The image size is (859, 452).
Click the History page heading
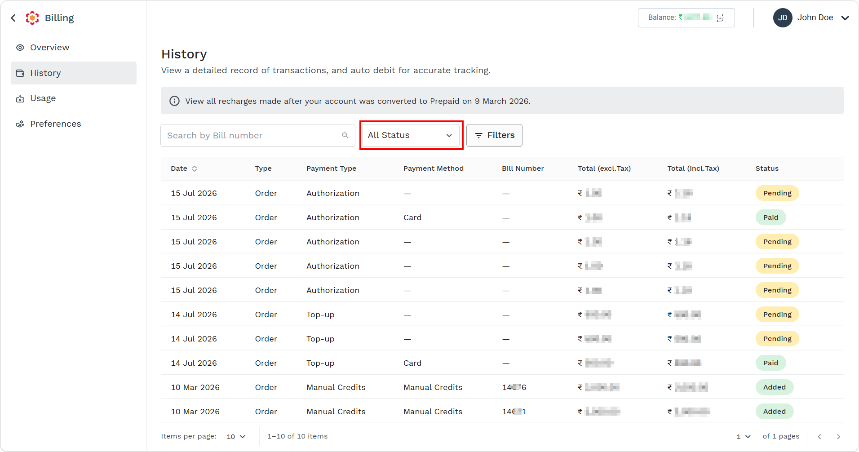point(184,54)
